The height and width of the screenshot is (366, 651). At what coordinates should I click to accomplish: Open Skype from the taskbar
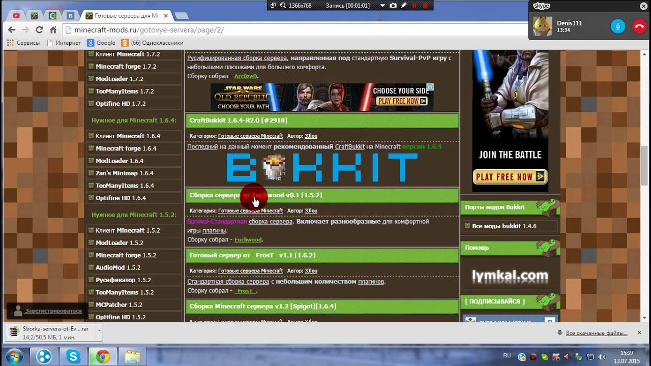coord(74,357)
